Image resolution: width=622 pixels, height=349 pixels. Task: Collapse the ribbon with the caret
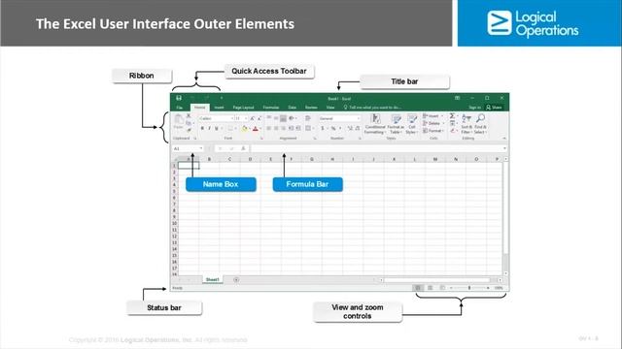[x=504, y=138]
